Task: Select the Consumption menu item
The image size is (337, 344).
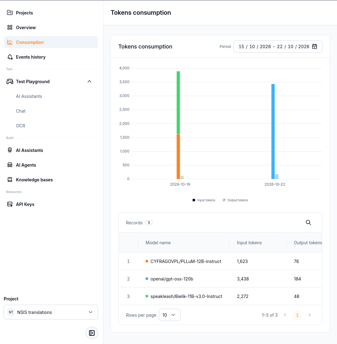Action: click(51, 42)
